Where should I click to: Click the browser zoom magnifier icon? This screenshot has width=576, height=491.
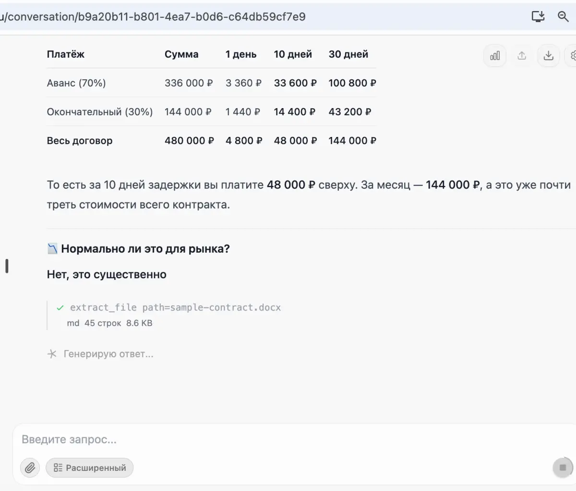coord(563,16)
